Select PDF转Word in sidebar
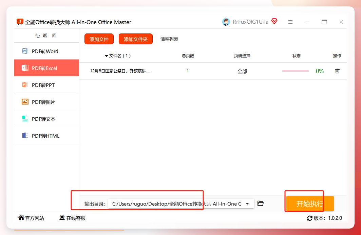The image size is (361, 235). 47,51
